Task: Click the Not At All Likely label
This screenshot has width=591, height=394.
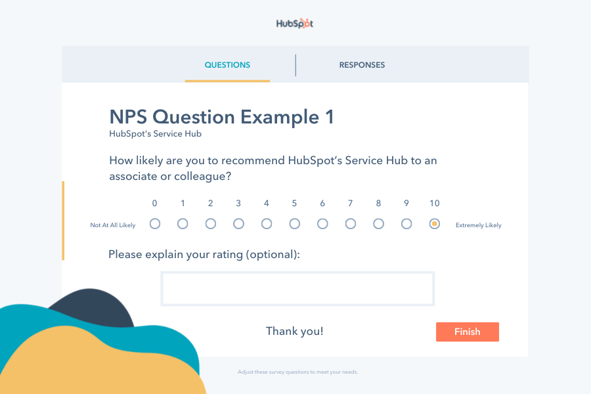Action: pos(112,225)
